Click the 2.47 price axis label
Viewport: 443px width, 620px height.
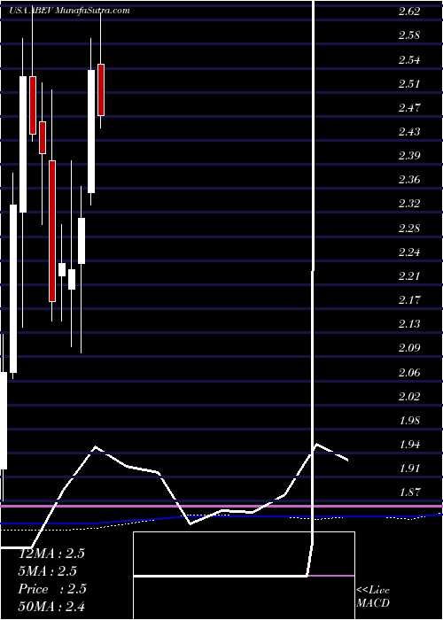tap(409, 107)
